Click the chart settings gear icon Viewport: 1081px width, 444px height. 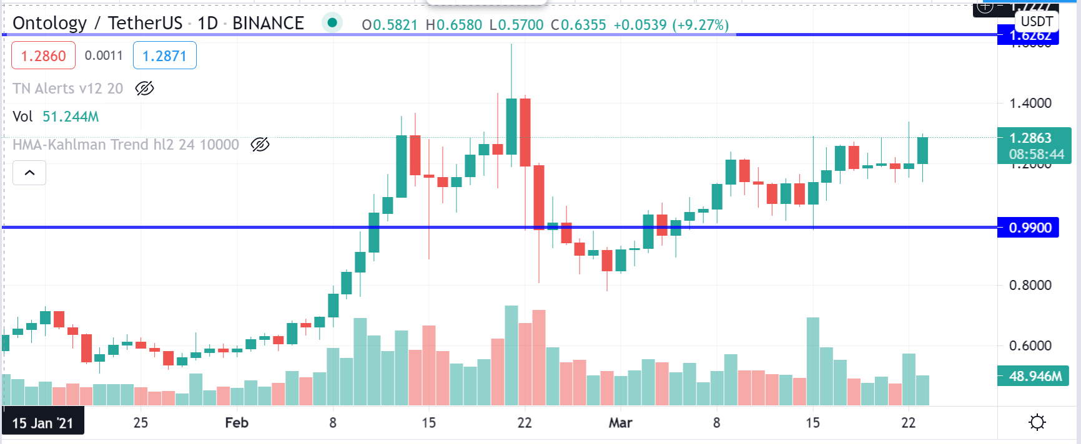click(1037, 423)
